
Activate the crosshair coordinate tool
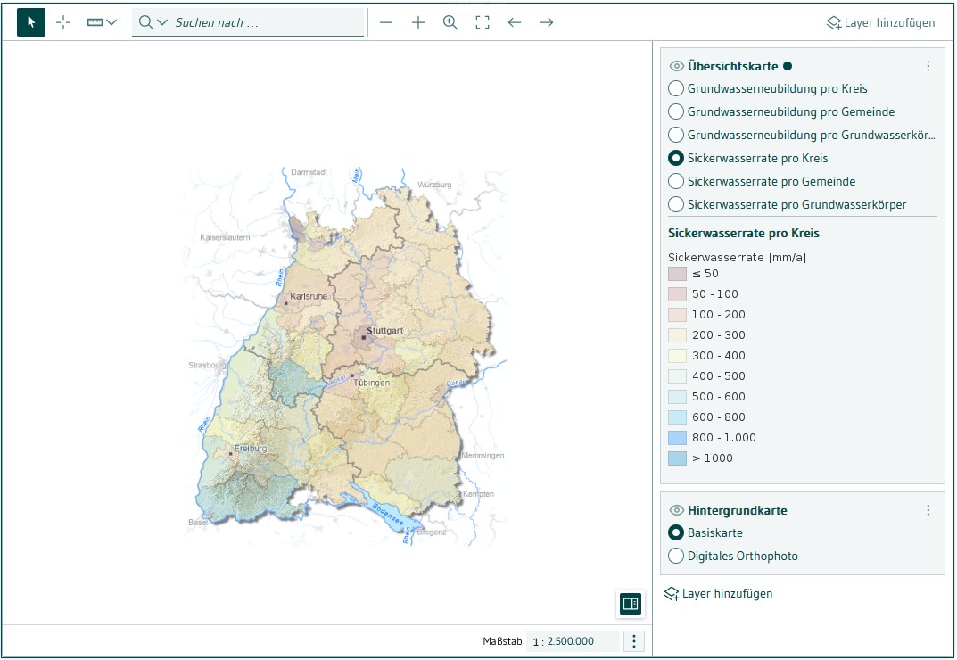point(63,22)
